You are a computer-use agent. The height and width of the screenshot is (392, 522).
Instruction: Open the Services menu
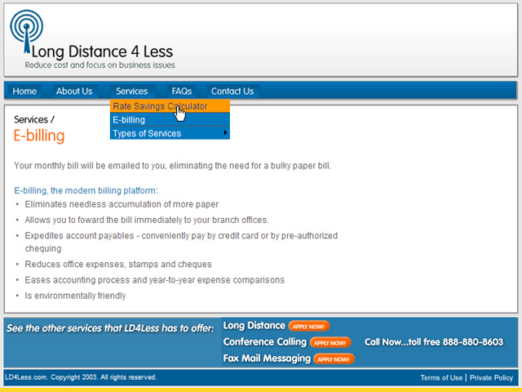pyautogui.click(x=131, y=91)
